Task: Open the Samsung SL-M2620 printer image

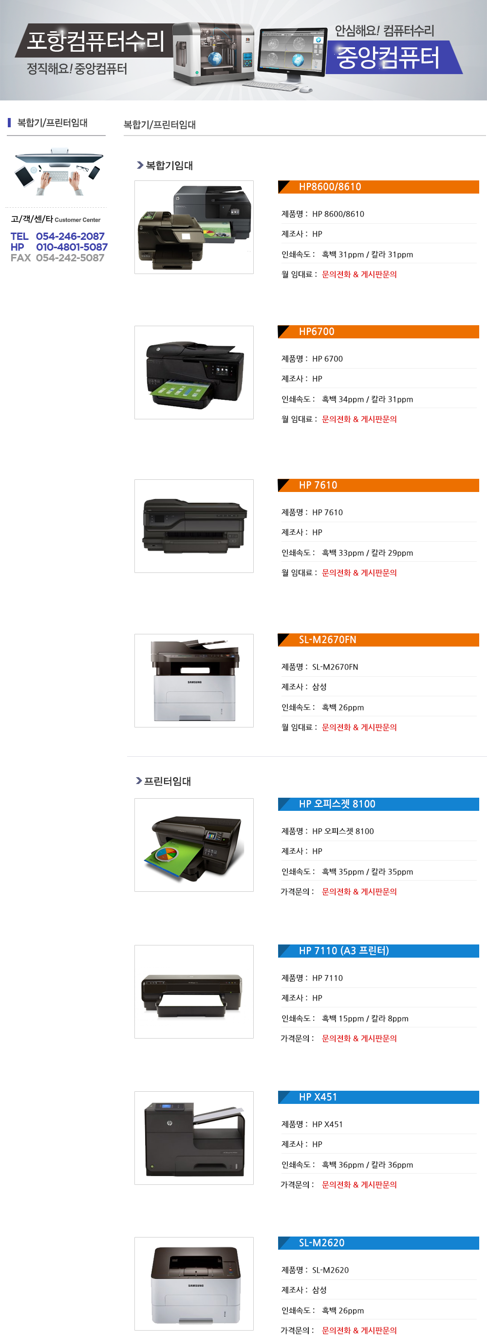Action: click(x=194, y=1284)
